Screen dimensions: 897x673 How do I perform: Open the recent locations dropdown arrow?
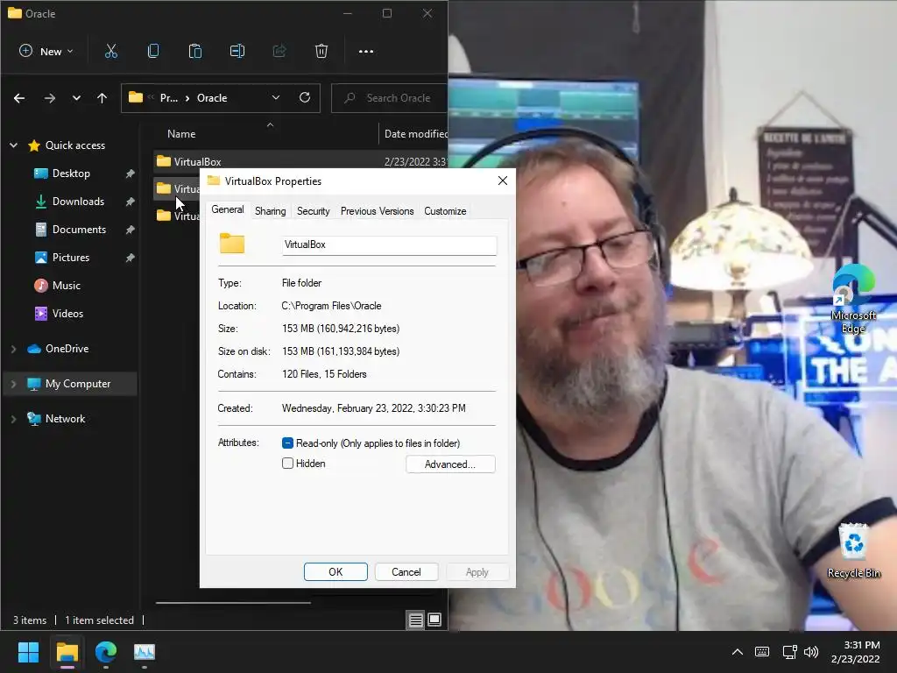pos(76,98)
